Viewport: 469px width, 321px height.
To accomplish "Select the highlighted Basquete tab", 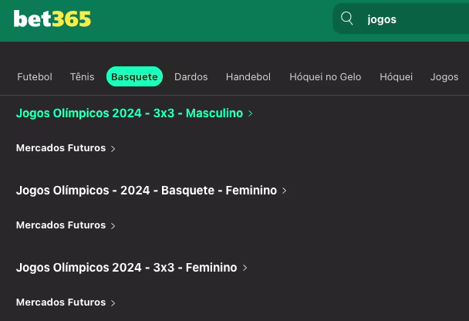I will click(x=134, y=76).
